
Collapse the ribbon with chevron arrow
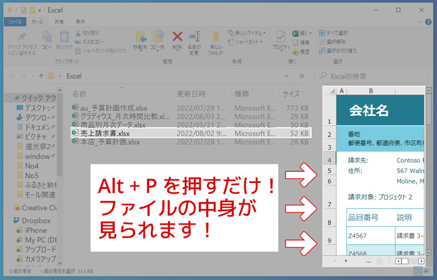(419, 22)
